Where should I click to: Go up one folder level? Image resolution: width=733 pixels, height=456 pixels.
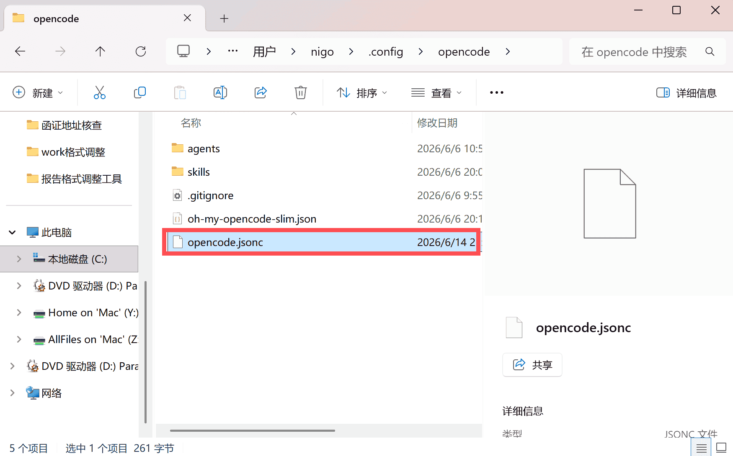(x=100, y=51)
